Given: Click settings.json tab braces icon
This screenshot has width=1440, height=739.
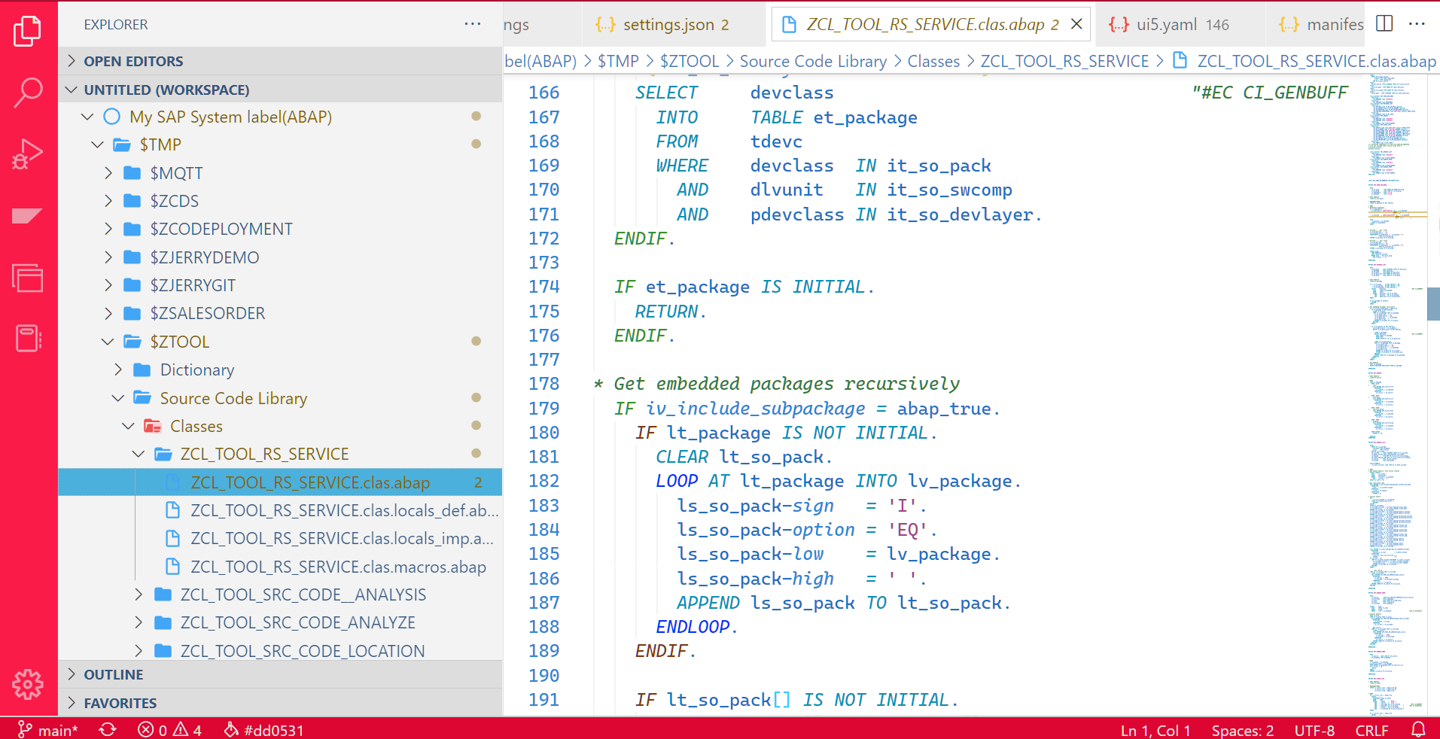Looking at the screenshot, I should (605, 24).
